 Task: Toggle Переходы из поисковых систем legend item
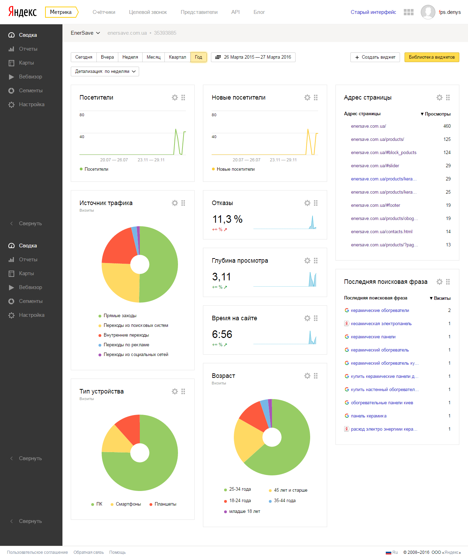(x=133, y=325)
